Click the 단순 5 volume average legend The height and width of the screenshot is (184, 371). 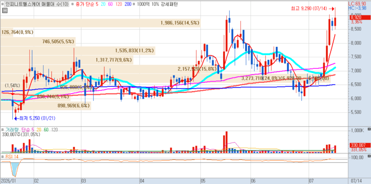(28, 130)
